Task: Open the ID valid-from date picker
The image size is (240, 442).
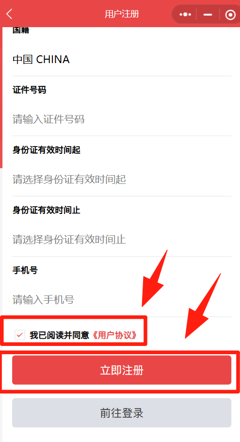Action: pos(122,180)
